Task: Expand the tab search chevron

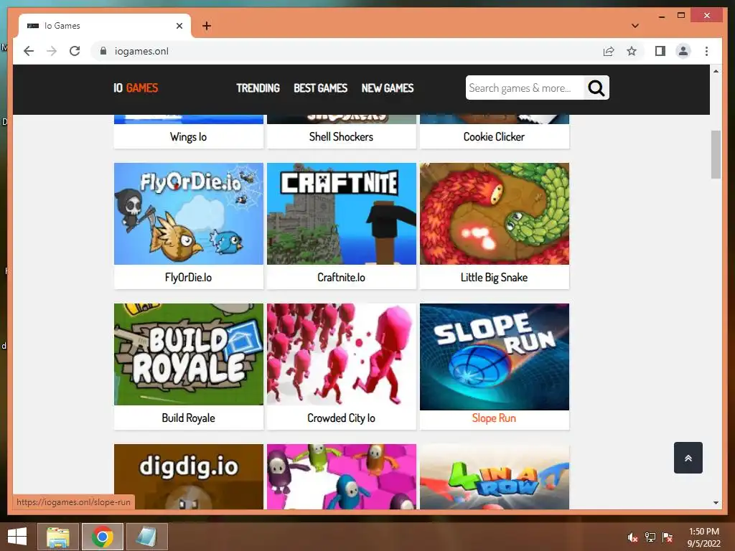Action: pyautogui.click(x=635, y=26)
